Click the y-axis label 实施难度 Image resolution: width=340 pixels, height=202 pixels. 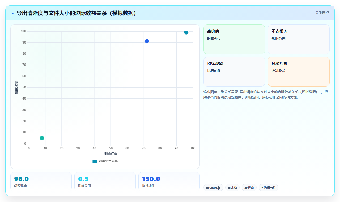[x=16, y=88]
